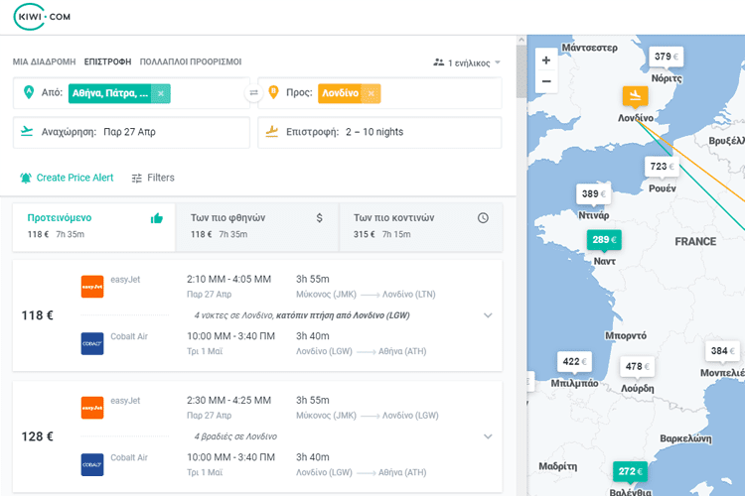The width and height of the screenshot is (745, 496).
Task: Click Cobalt Air logo in 128 € result
Action: (92, 464)
